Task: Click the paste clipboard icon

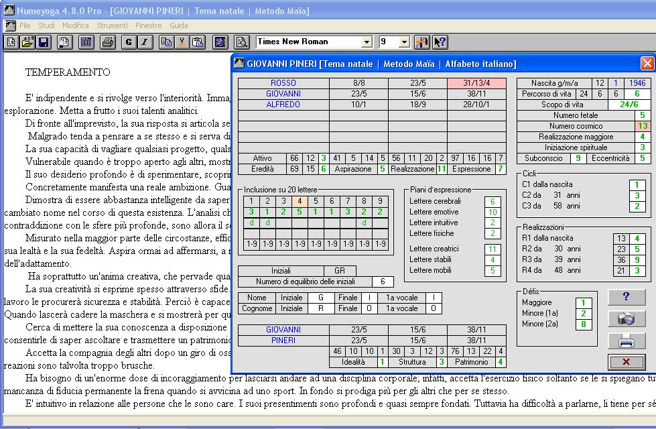Action: point(198,42)
